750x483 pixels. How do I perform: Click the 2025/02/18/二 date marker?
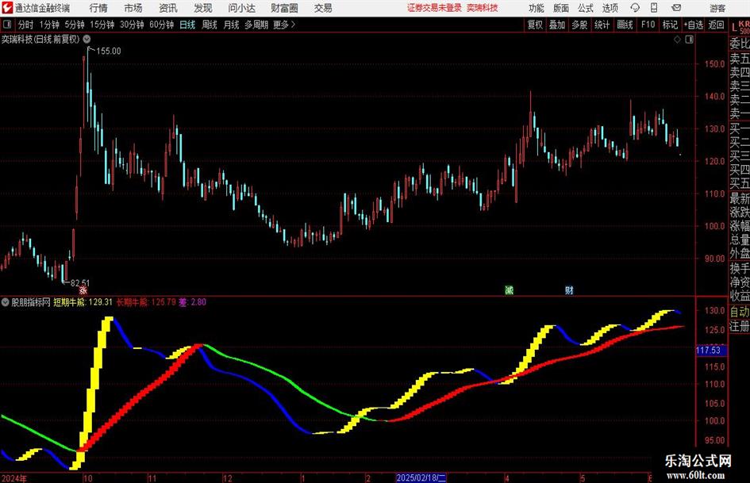421,478
